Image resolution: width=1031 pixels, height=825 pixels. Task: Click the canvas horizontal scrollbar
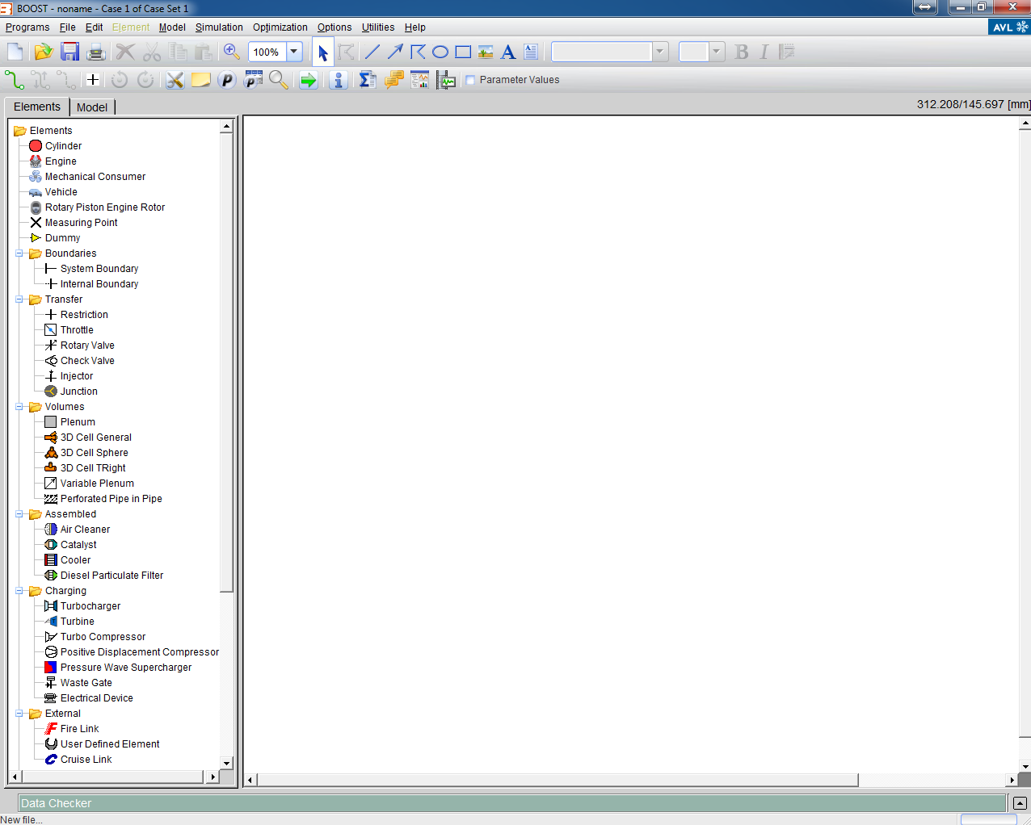(558, 780)
